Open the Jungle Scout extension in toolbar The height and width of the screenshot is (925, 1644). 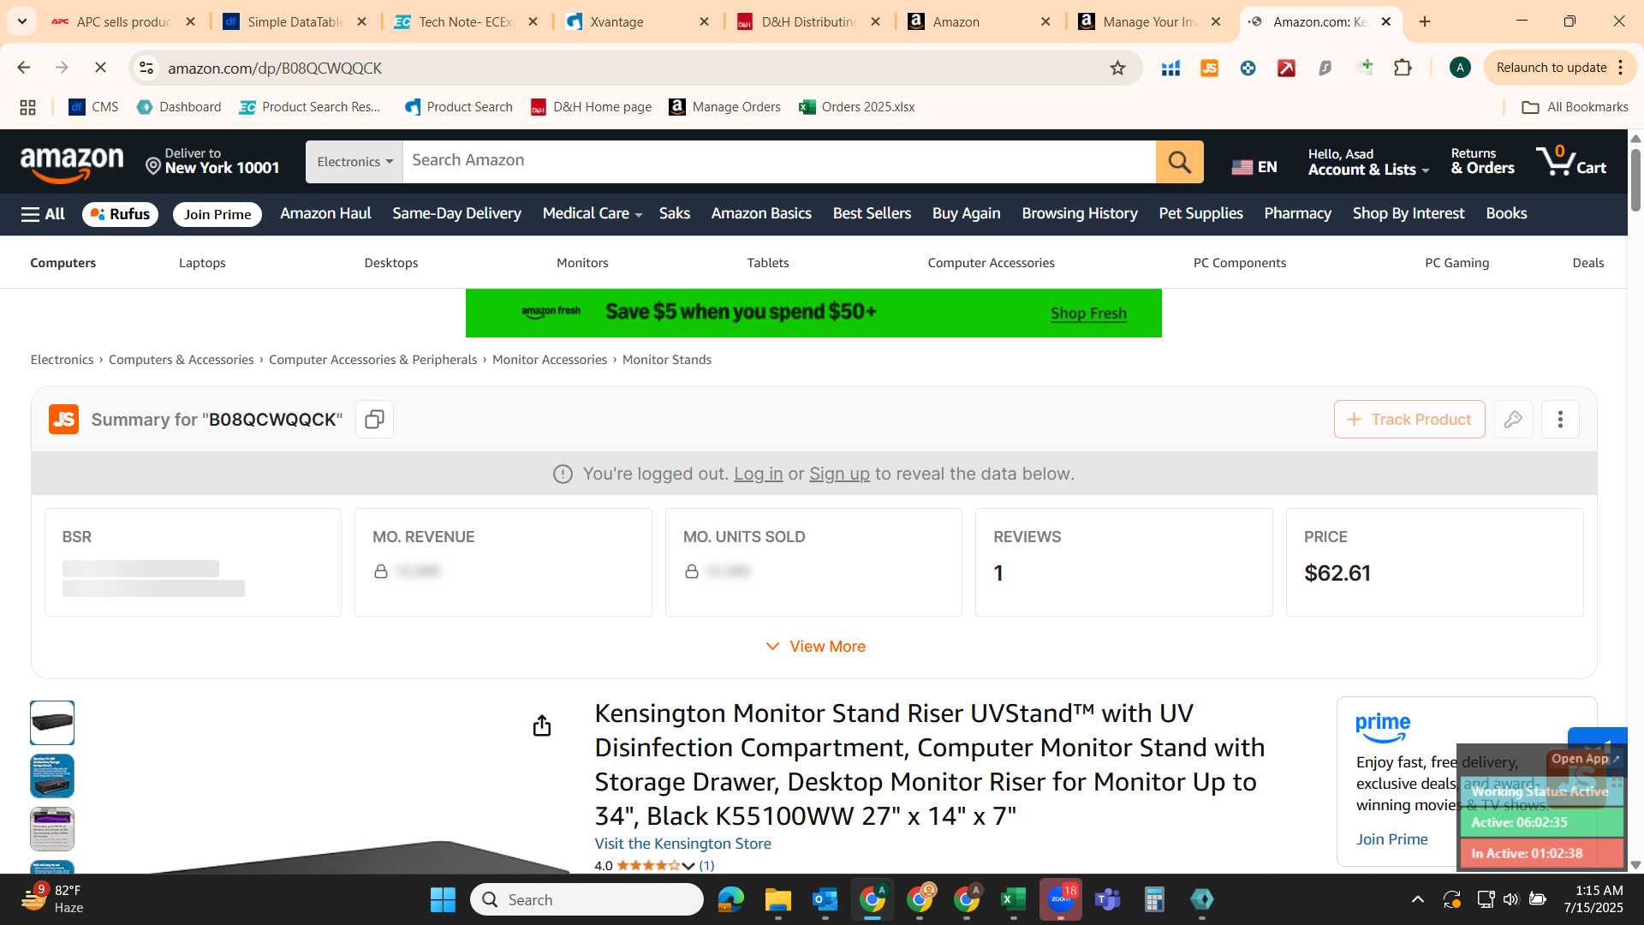1209,68
